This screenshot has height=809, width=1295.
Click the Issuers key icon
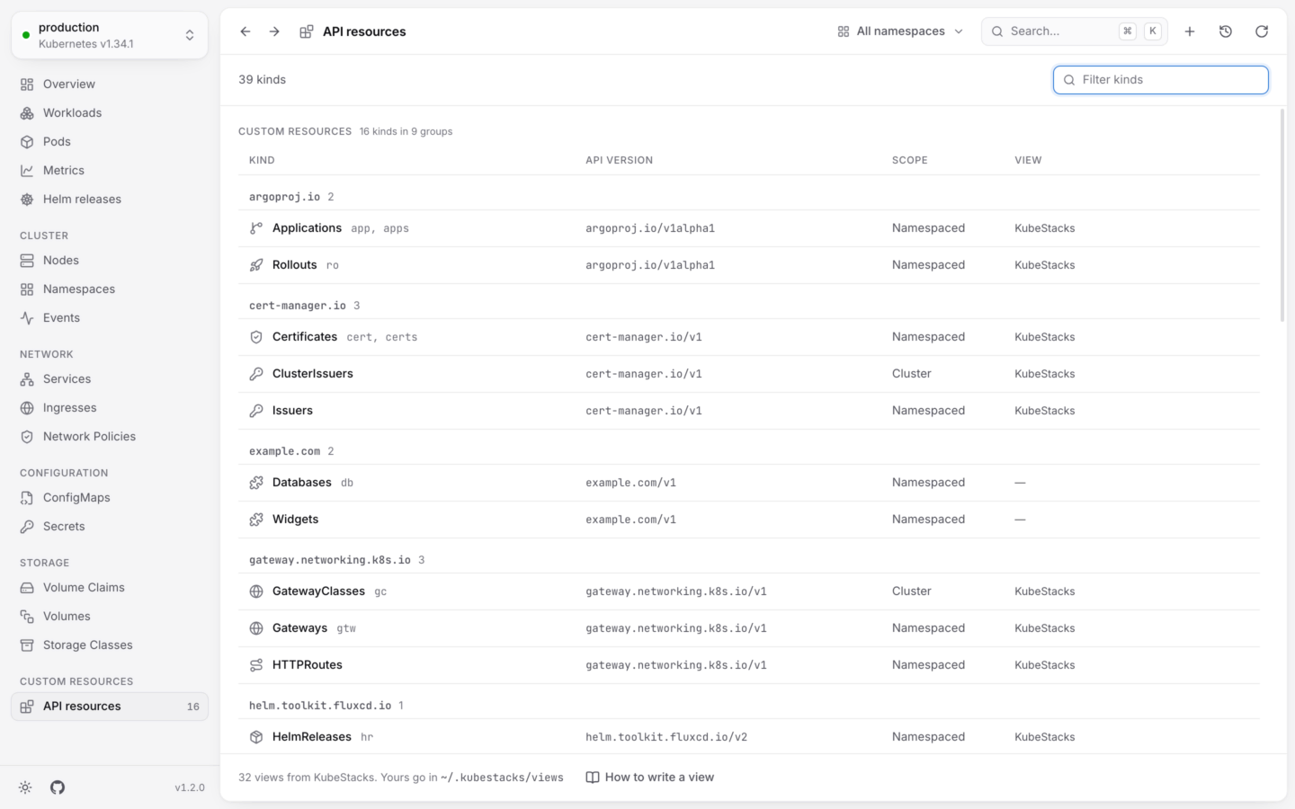point(256,411)
